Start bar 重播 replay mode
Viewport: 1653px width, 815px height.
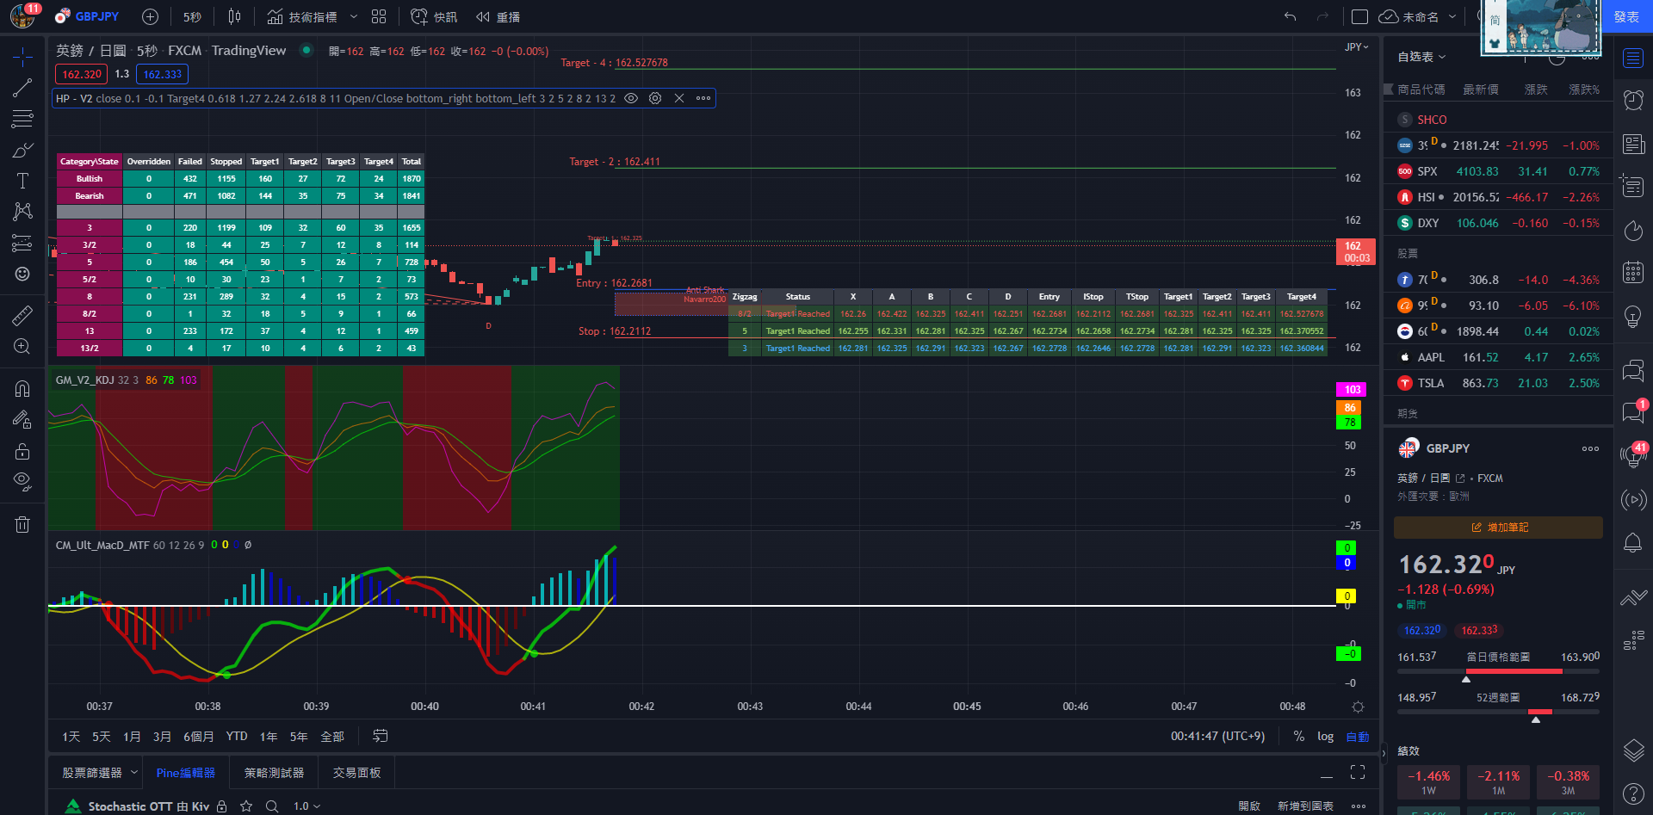[x=498, y=16]
